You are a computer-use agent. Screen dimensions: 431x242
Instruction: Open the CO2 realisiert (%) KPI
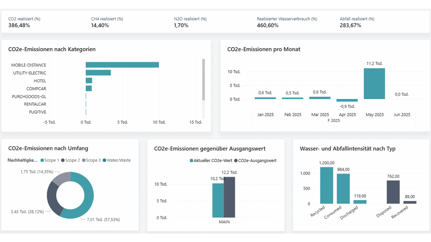click(x=24, y=23)
